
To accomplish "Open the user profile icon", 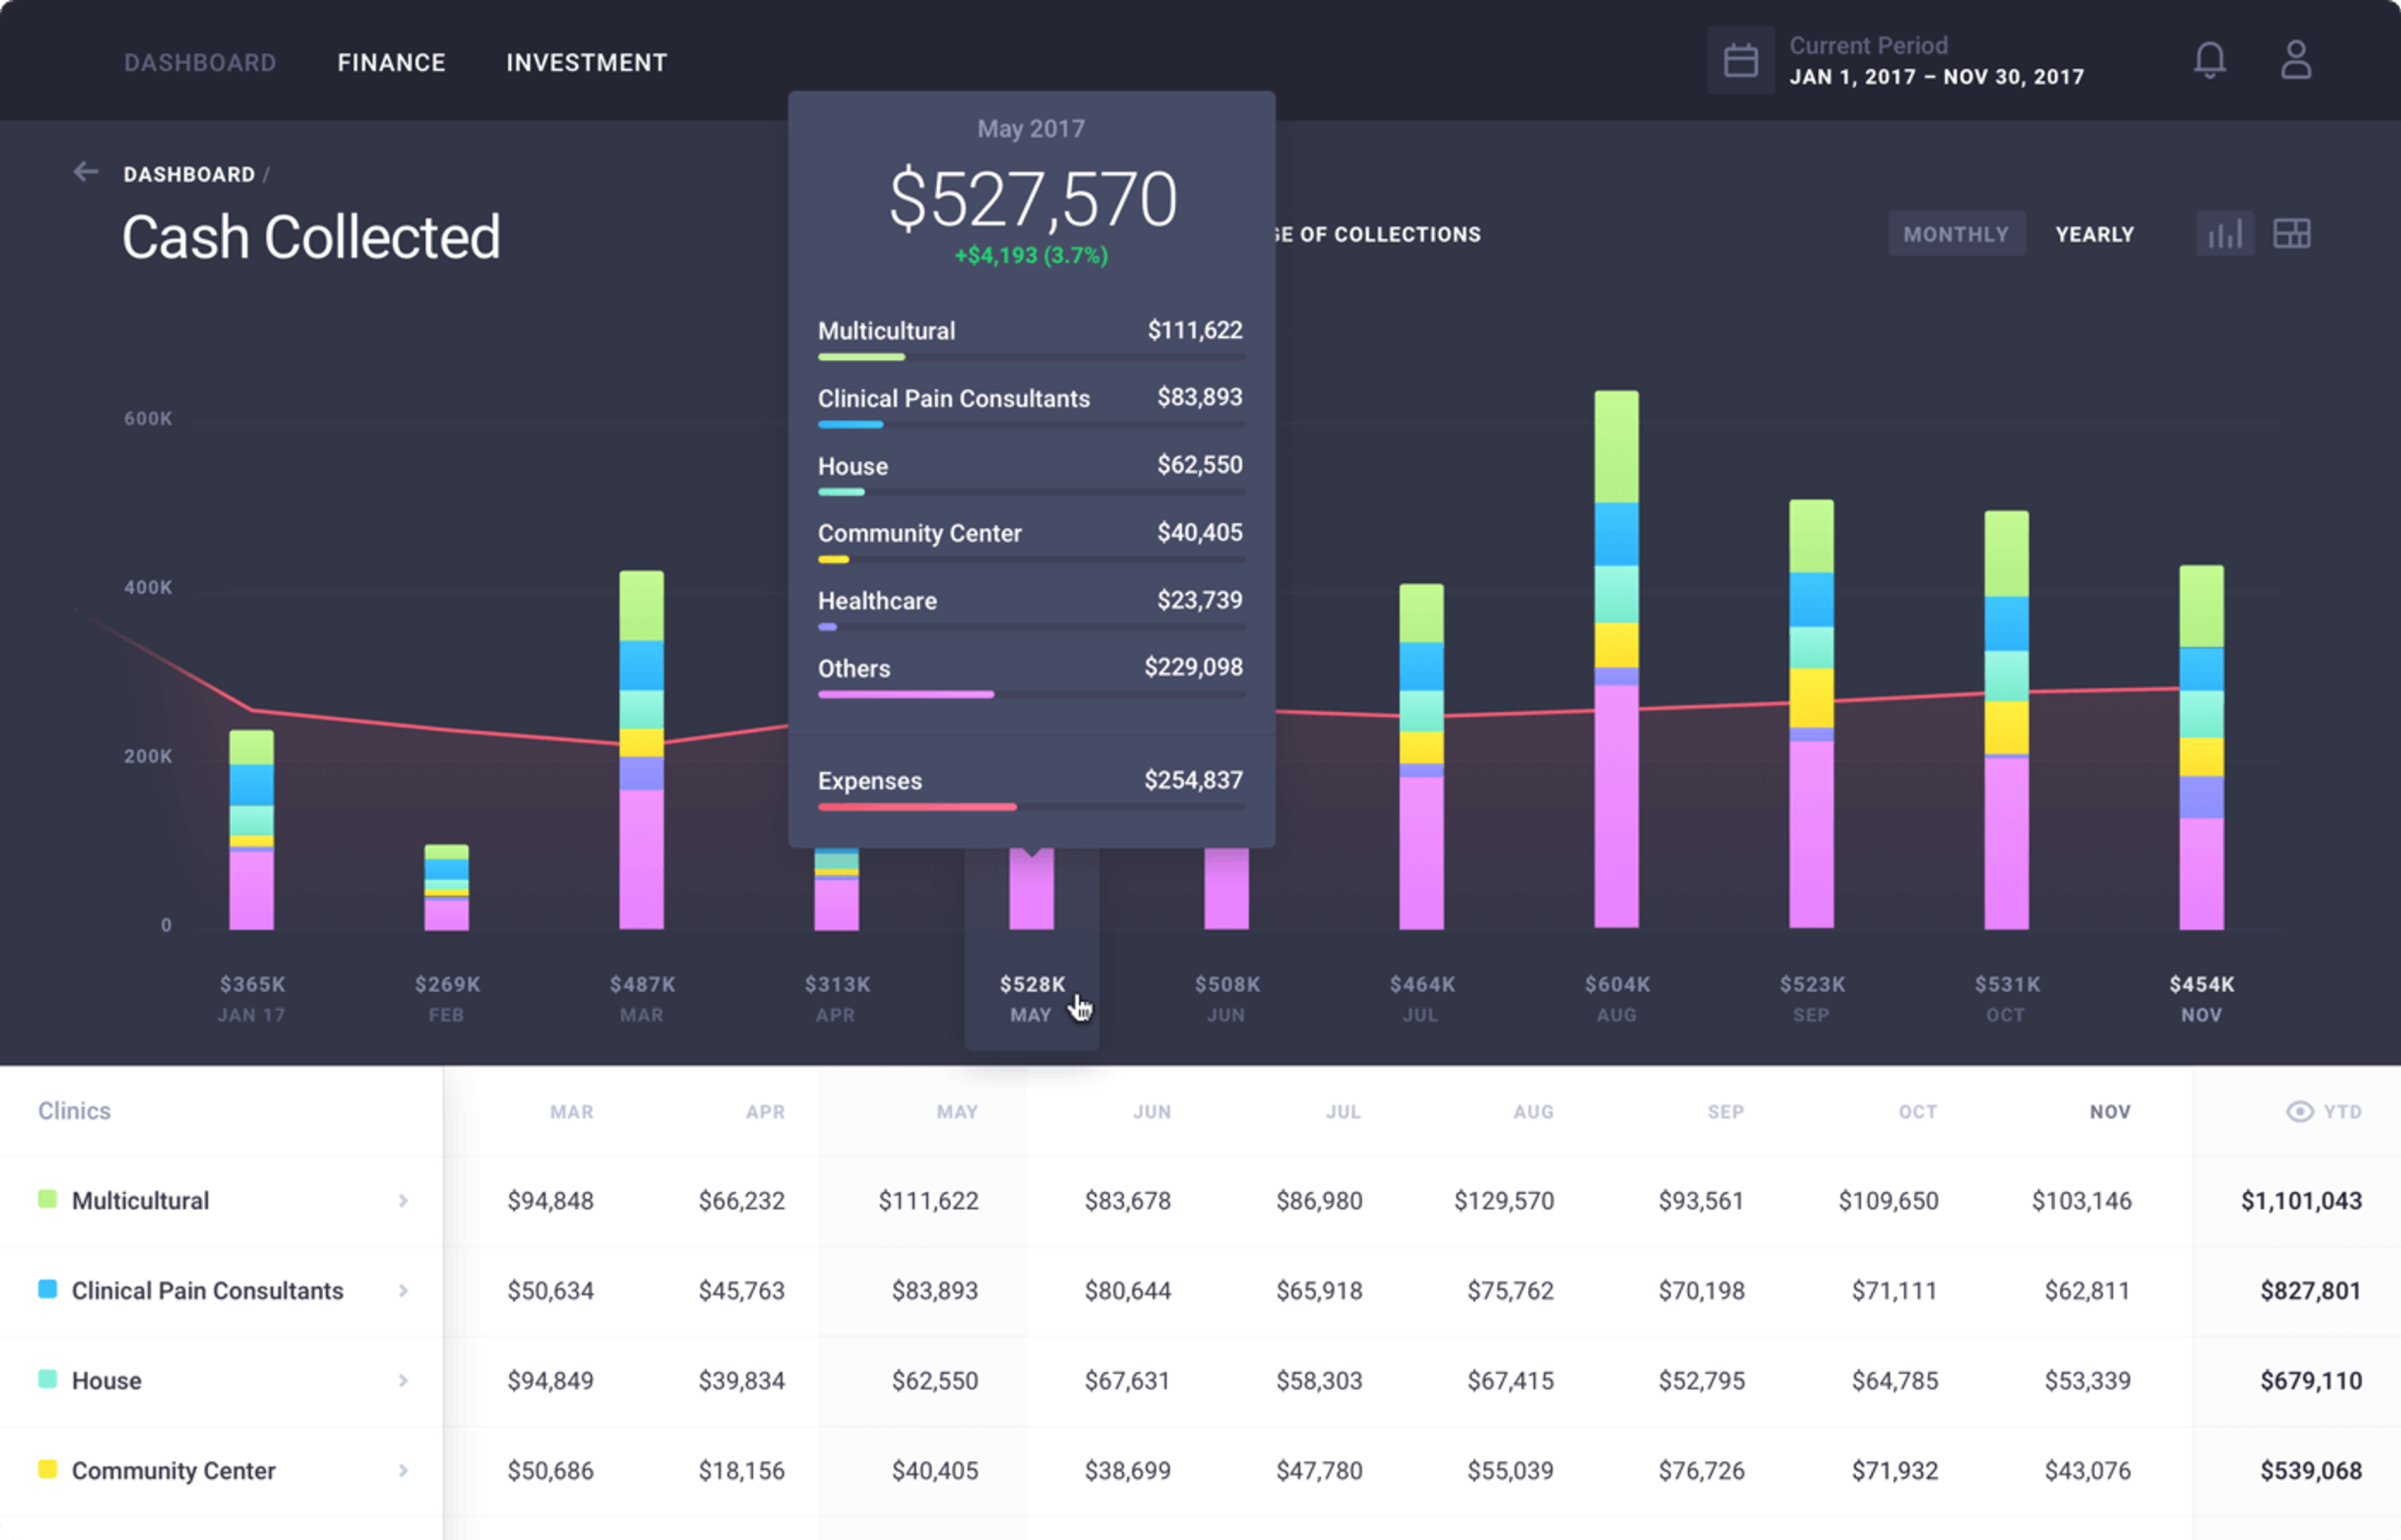I will 2296,60.
